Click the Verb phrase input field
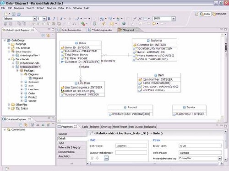Viewport: 229px width, 171px height. pos(200,153)
